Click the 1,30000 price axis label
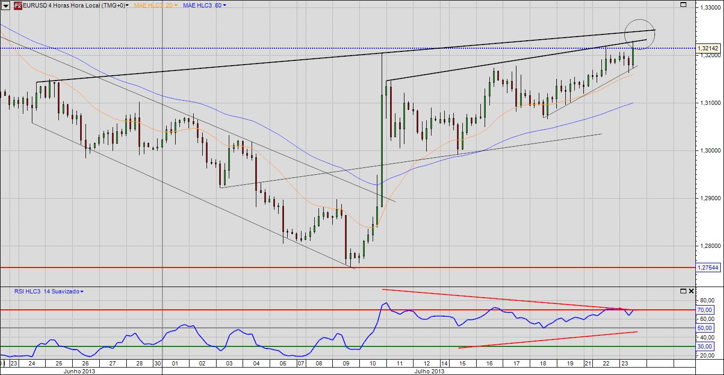 pos(711,151)
